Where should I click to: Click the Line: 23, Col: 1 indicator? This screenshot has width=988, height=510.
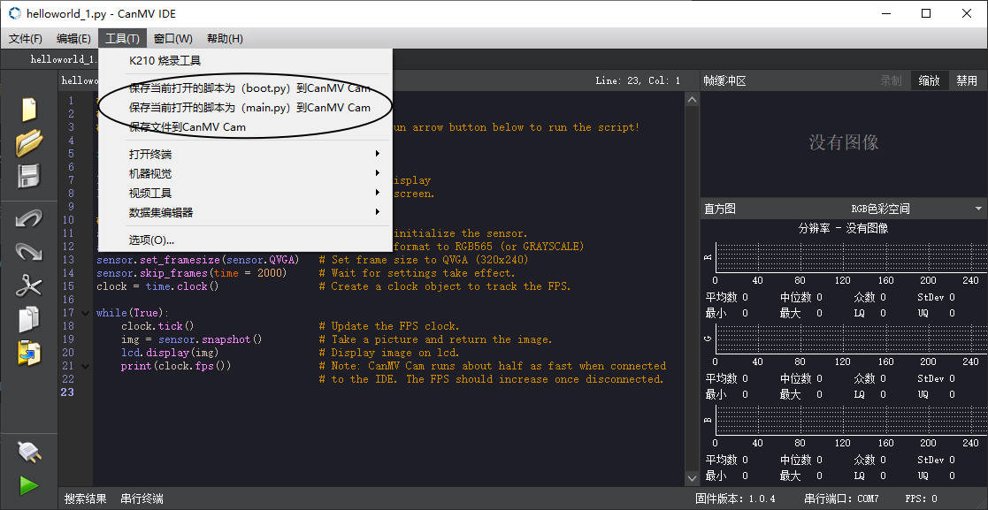638,80
